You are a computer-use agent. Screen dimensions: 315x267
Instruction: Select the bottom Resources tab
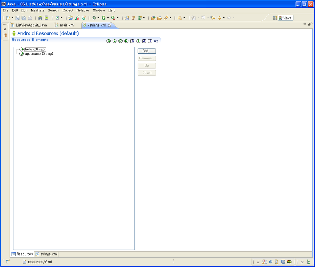pos(22,254)
